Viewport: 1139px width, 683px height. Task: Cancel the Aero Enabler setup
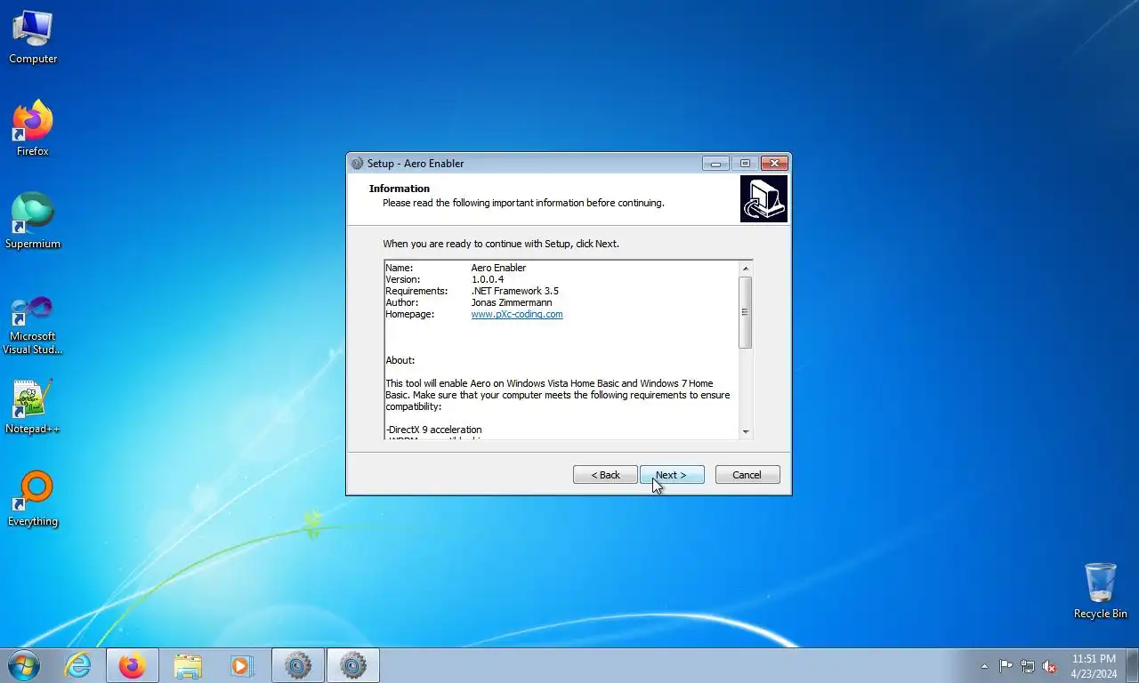pyautogui.click(x=747, y=475)
